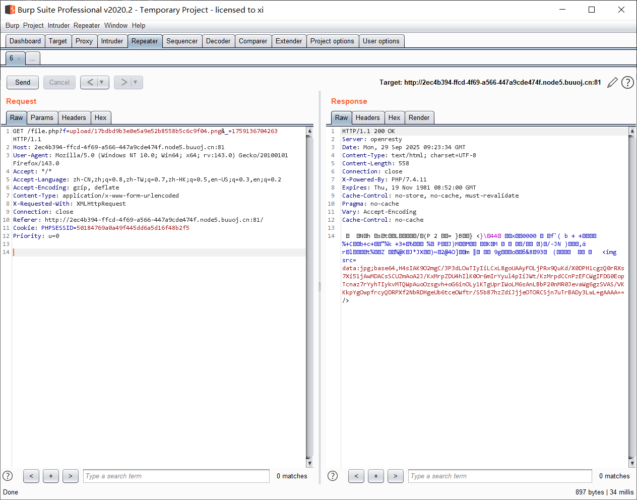Screen dimensions: 637x500
Task: Click the Target URL label
Action: [490, 82]
